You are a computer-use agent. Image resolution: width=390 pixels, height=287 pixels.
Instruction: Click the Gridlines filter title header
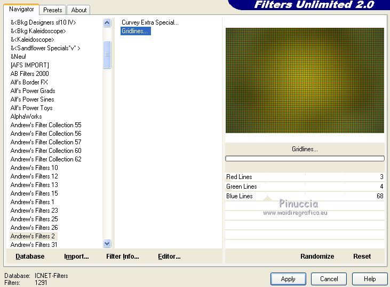pyautogui.click(x=305, y=149)
